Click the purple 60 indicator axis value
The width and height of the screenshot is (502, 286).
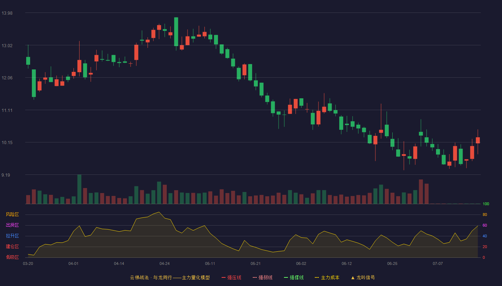coord(485,225)
